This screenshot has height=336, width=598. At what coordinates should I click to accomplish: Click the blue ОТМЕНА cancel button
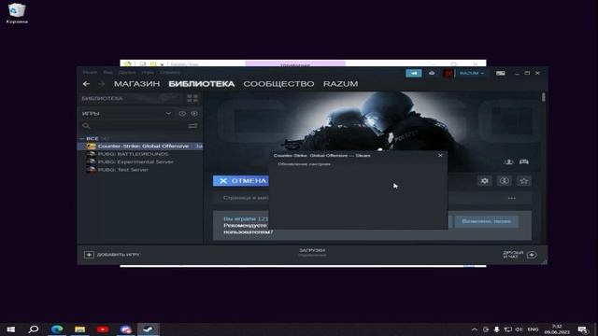point(241,180)
